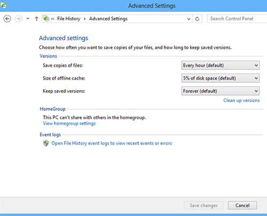
Task: Click the Clean up versions link
Action: pyautogui.click(x=241, y=100)
